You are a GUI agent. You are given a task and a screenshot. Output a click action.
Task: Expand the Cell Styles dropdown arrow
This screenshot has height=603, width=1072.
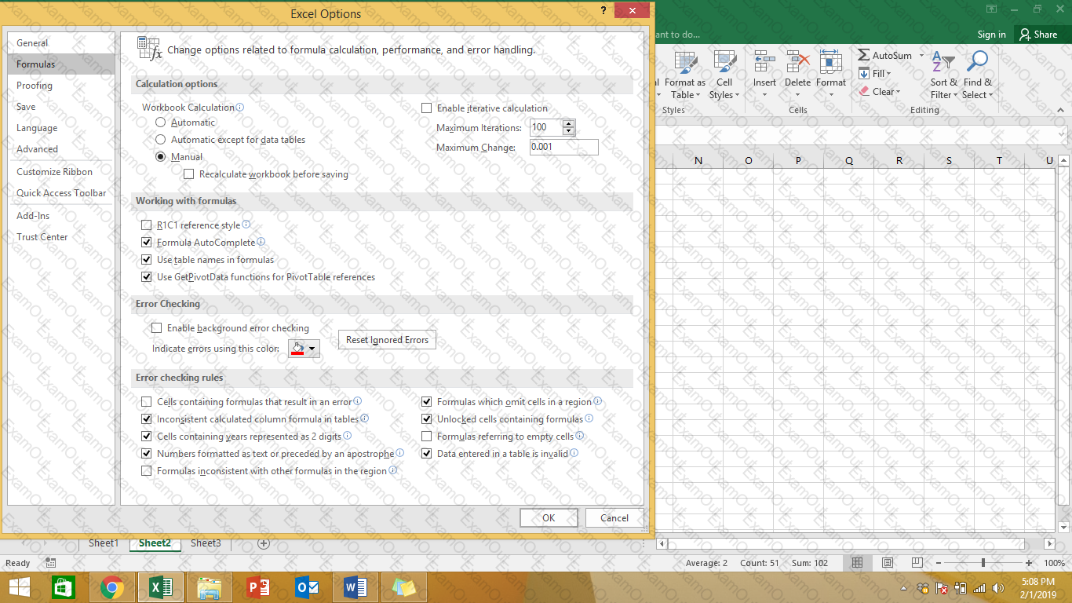click(x=738, y=96)
